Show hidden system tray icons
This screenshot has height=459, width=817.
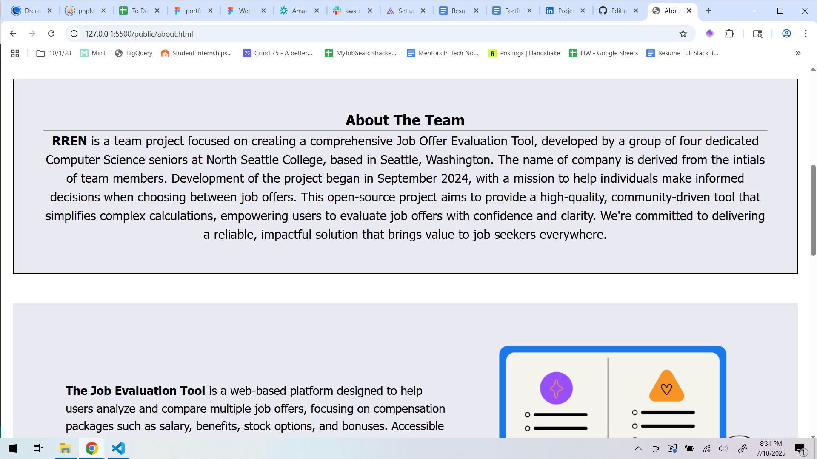(x=638, y=448)
